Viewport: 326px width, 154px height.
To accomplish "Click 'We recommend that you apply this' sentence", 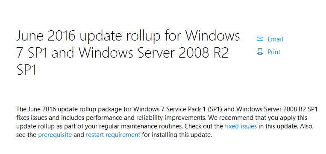I will tap(258, 118).
